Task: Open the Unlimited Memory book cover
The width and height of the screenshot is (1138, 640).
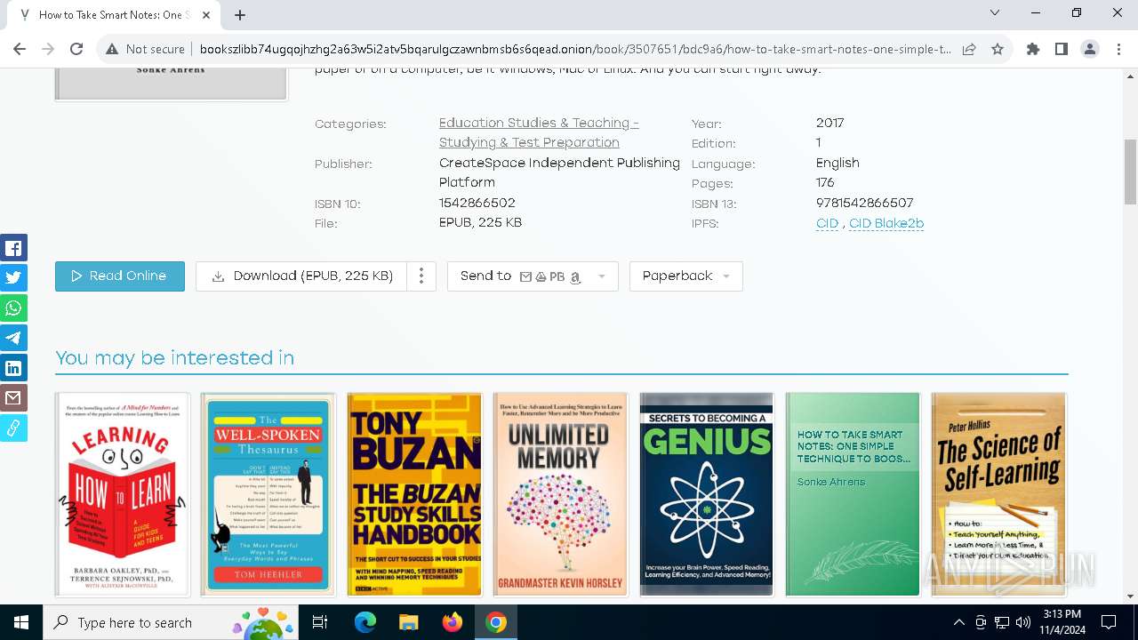Action: (560, 494)
